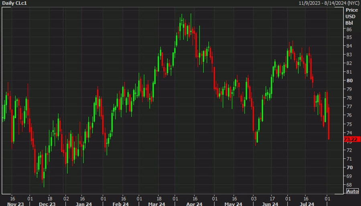
Task: Click the Jul 24 month label
Action: coord(307,204)
